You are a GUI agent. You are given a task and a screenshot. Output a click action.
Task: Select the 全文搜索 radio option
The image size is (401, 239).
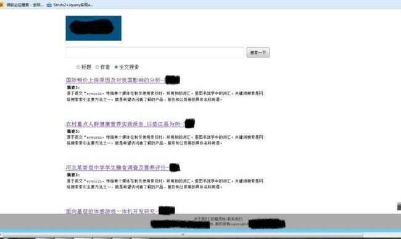(x=116, y=67)
